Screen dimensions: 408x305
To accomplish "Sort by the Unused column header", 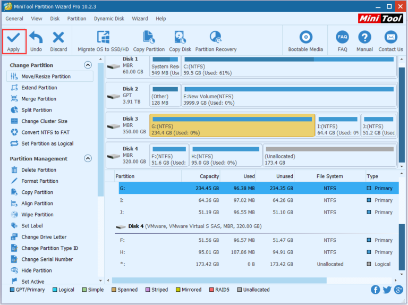I will click(x=275, y=176).
